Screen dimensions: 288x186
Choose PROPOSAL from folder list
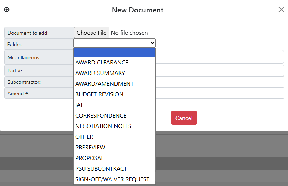[x=115, y=158]
